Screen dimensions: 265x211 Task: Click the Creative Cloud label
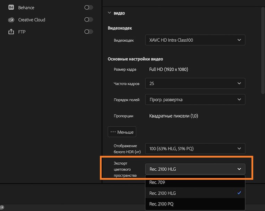coord(32,20)
